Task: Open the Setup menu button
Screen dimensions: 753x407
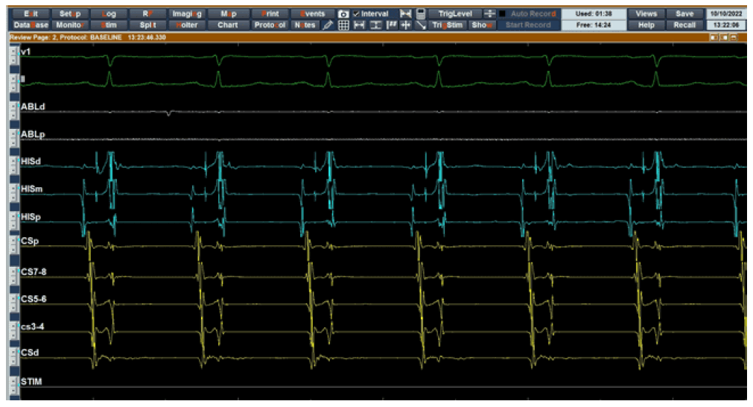Action: pos(69,14)
